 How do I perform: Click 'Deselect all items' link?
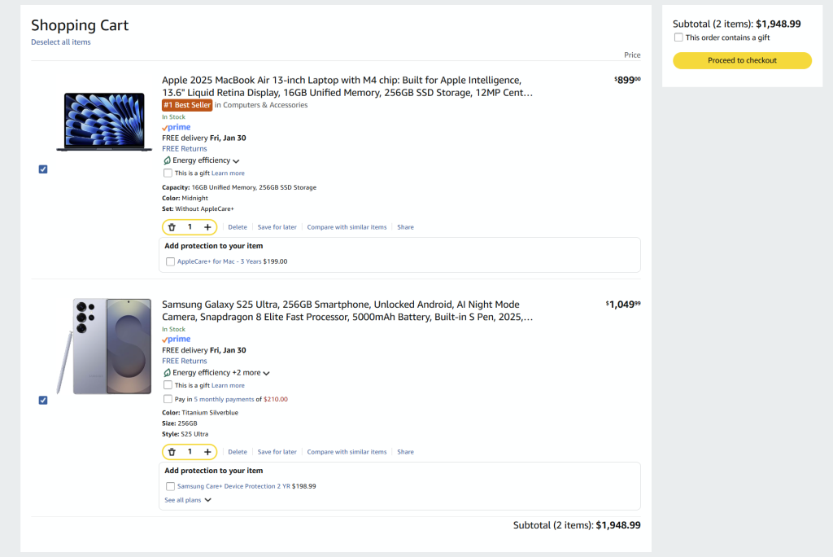pos(61,42)
